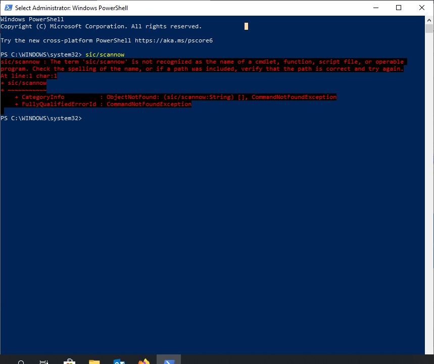Click the 'FullyQualifiedErrorId' error label
The height and width of the screenshot is (364, 434).
click(59, 104)
